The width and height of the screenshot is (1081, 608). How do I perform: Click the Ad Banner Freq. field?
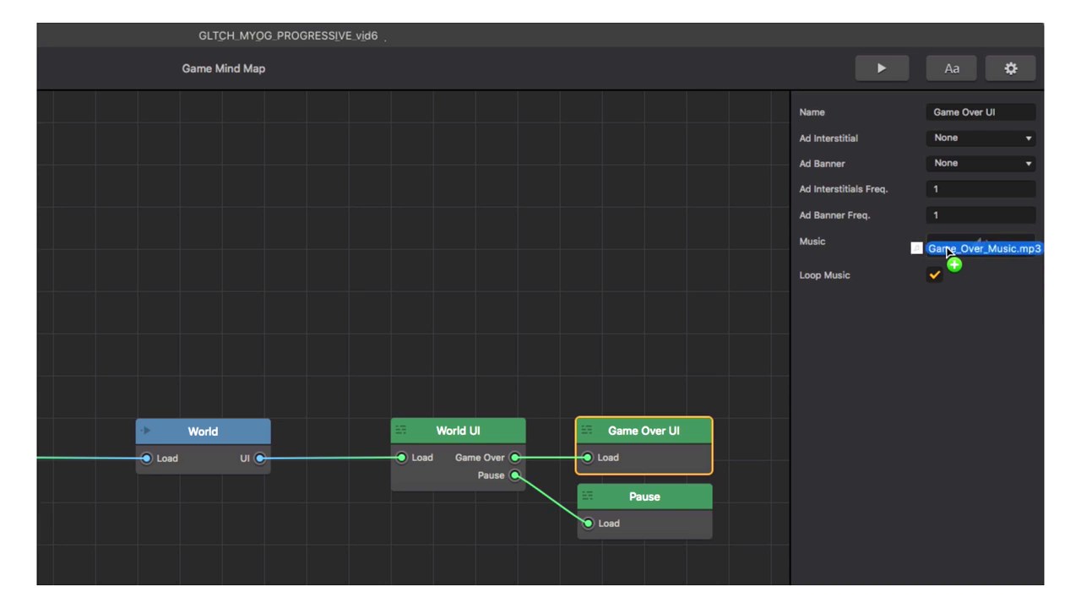pyautogui.click(x=981, y=215)
